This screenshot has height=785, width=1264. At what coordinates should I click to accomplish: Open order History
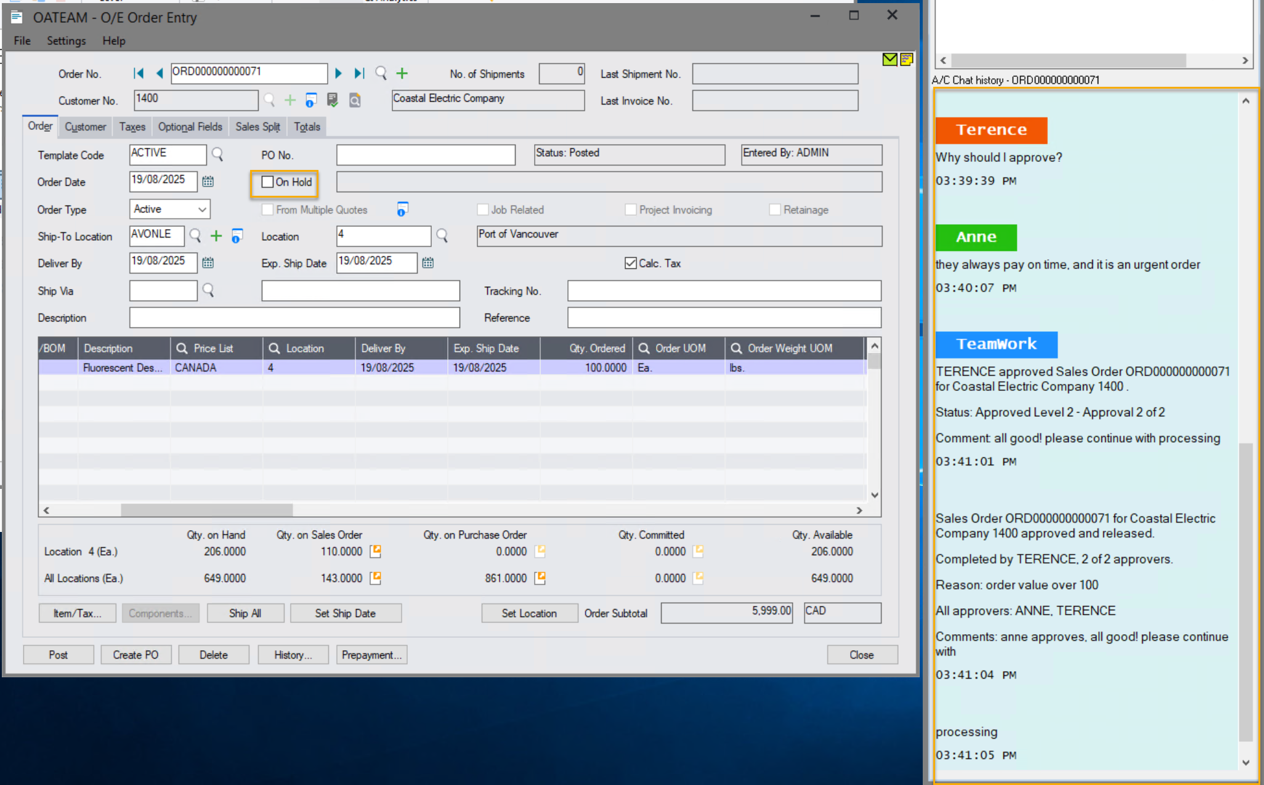(x=293, y=654)
